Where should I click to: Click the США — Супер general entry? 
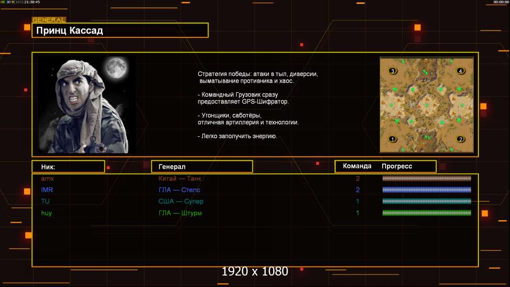click(181, 201)
